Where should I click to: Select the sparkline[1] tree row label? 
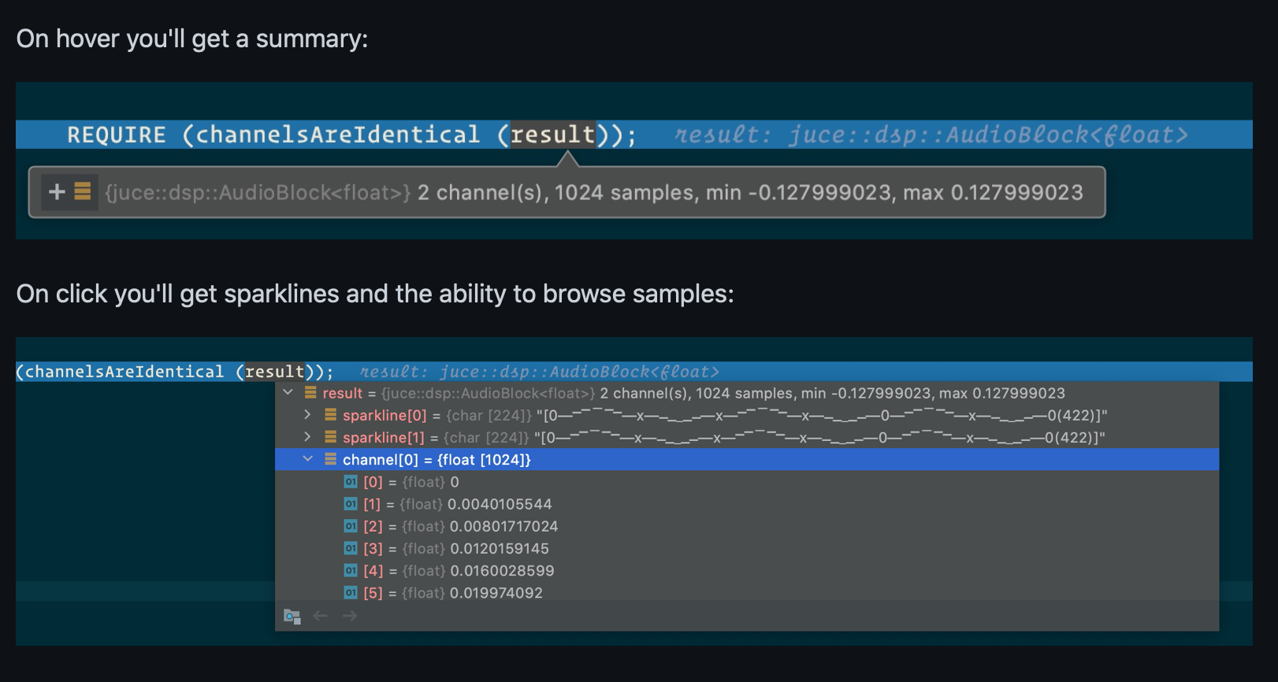pyautogui.click(x=384, y=437)
